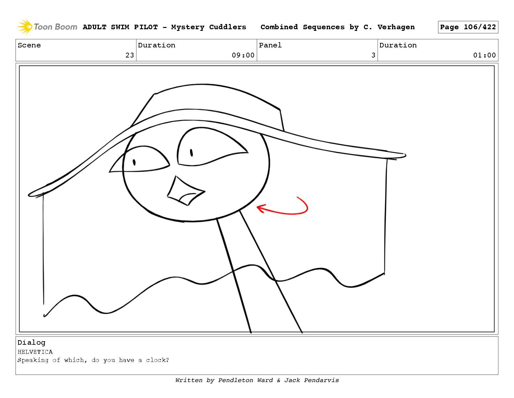The width and height of the screenshot is (514, 398).
Task: Select the dialog line 'Speaking of which, do you have a clock?'
Action: tap(93, 360)
